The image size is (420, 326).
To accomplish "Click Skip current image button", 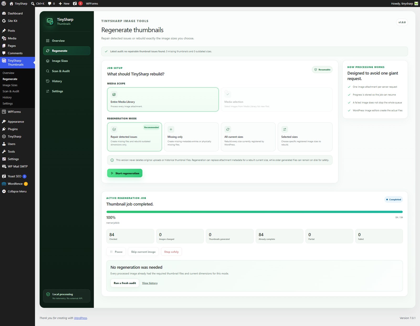I will point(143,252).
